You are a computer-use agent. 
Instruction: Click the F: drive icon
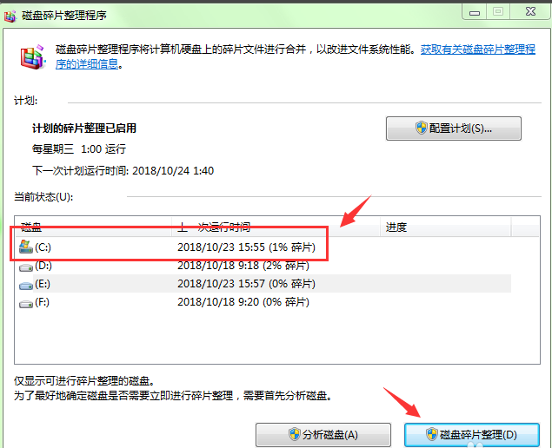pos(26,304)
